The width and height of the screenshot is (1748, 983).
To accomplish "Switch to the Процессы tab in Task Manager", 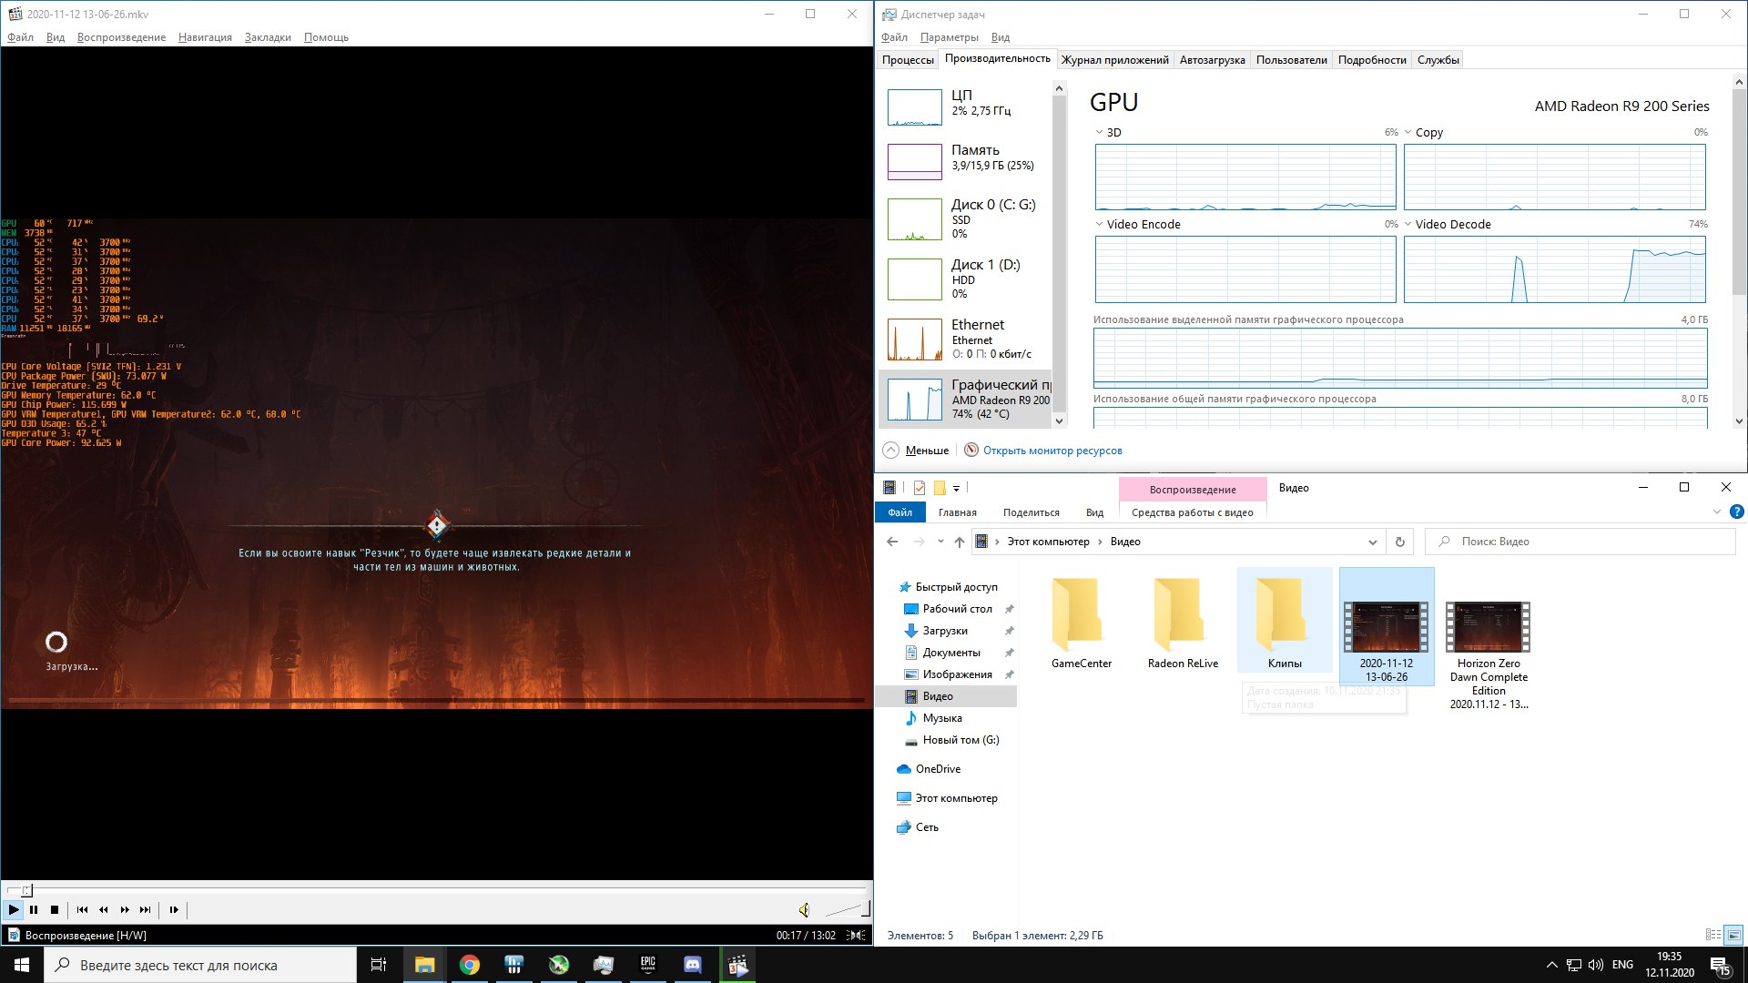I will (908, 60).
